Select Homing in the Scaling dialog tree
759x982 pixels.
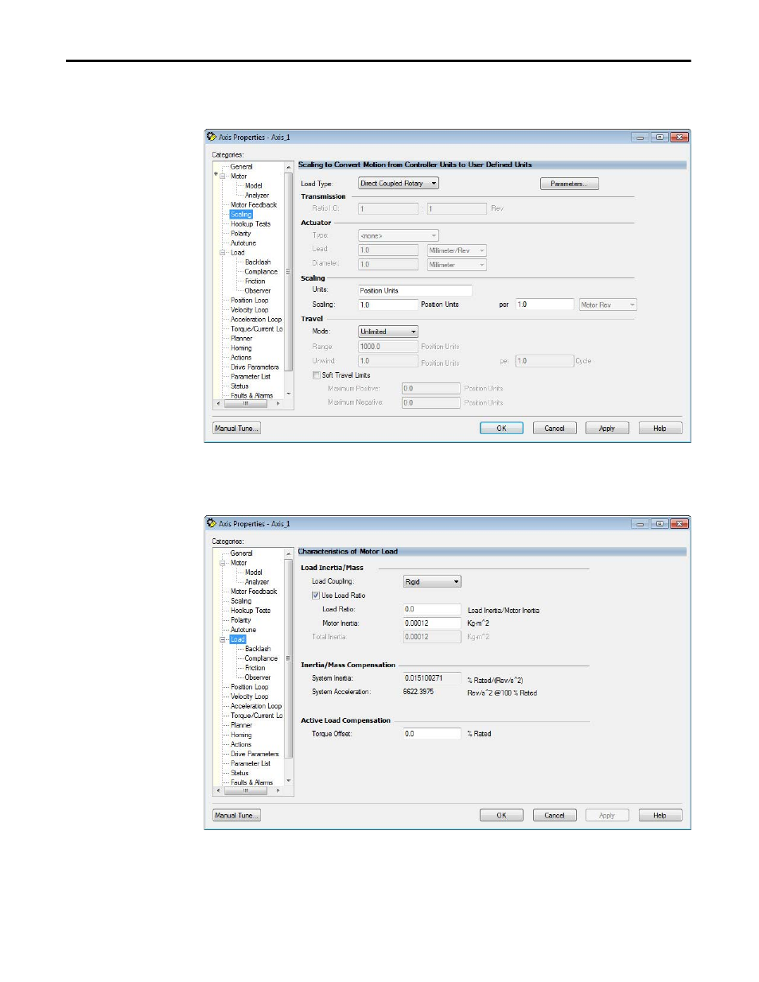(x=241, y=348)
